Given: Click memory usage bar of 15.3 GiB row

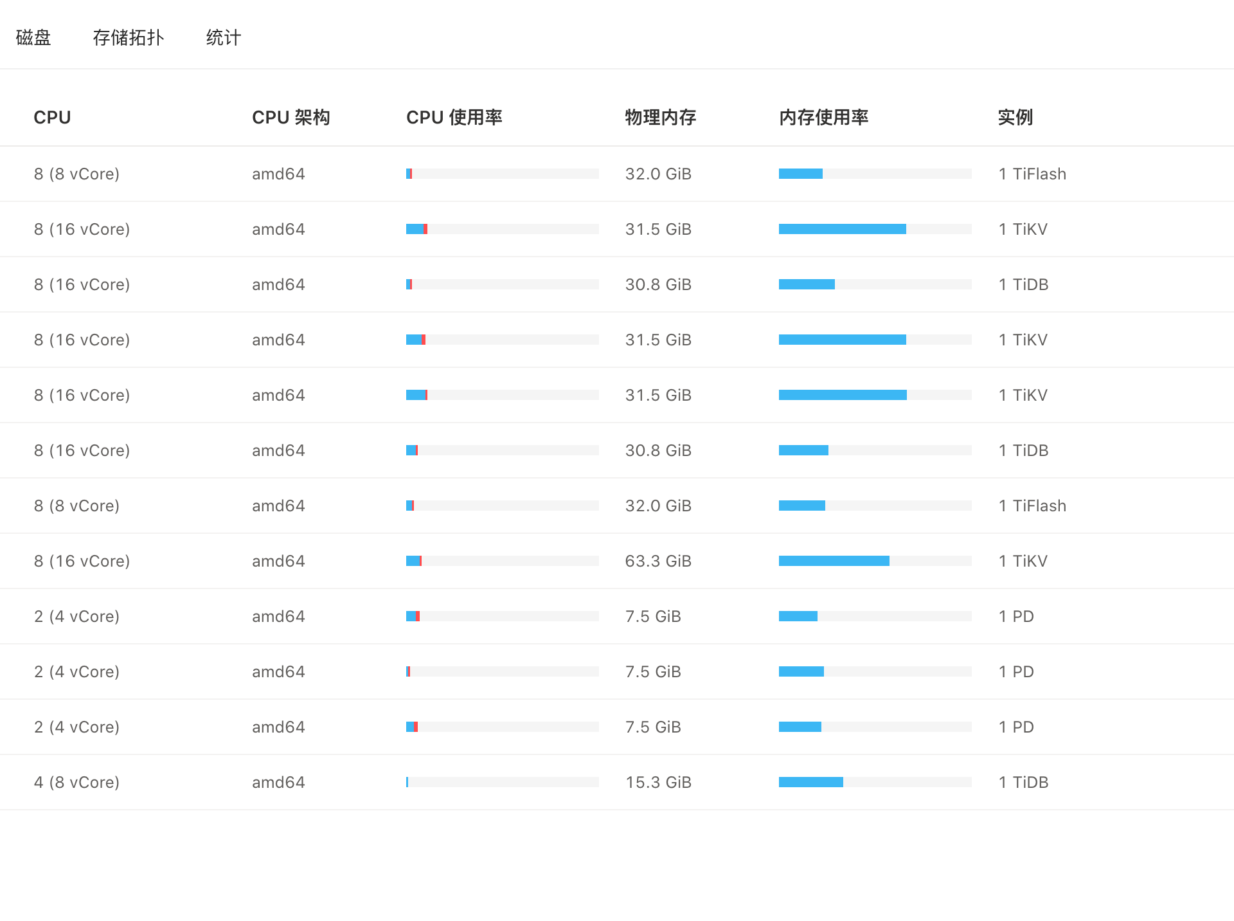Looking at the screenshot, I should coord(875,782).
